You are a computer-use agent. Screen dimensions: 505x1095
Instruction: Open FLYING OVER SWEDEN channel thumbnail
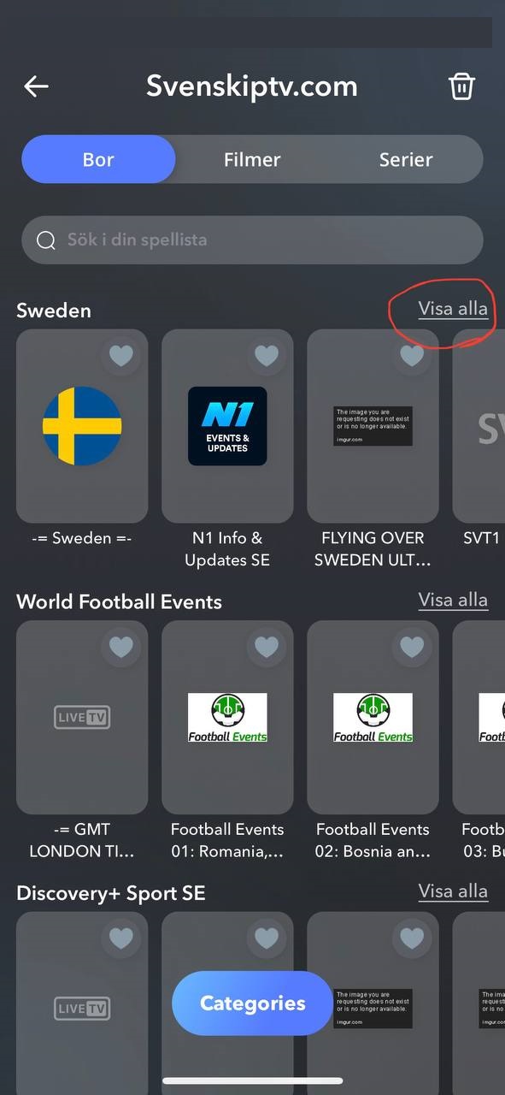coord(373,426)
